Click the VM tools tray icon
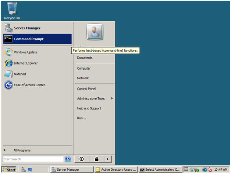This screenshot has height=174, width=231. click(186, 169)
